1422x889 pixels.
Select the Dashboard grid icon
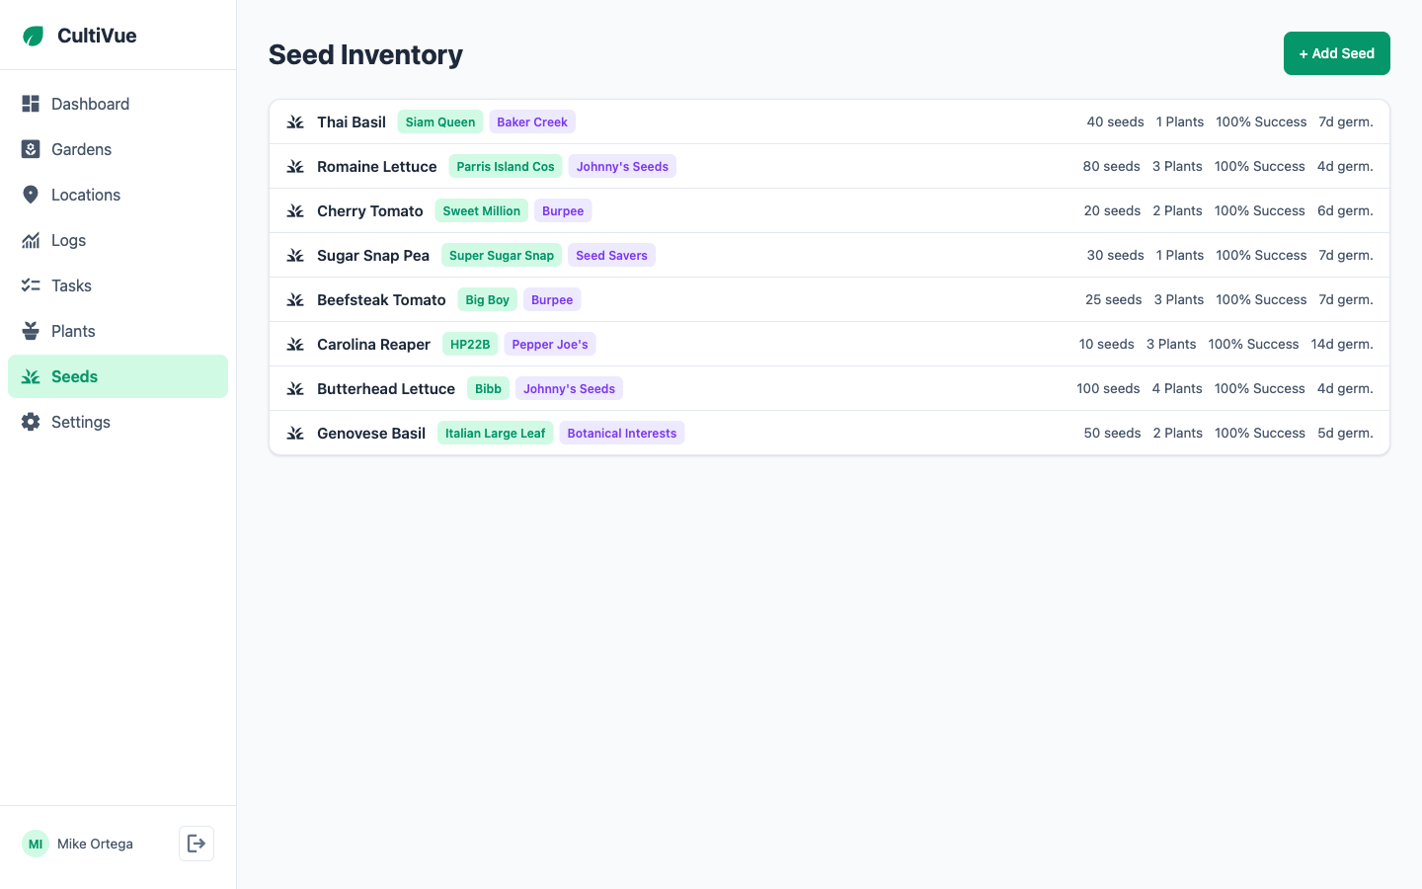(x=30, y=104)
